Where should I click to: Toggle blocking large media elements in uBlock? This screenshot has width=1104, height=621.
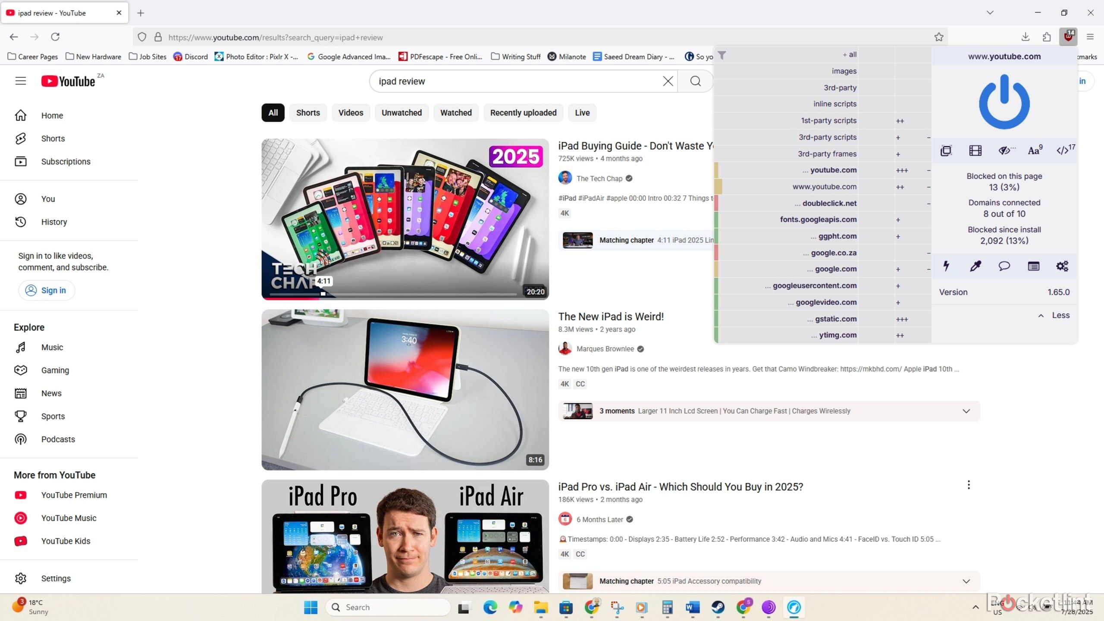pos(975,151)
